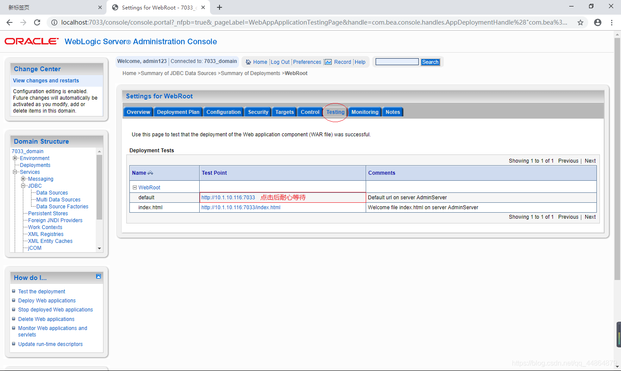The height and width of the screenshot is (371, 621).
Task: Select jCOM in the tree
Action: (35, 248)
